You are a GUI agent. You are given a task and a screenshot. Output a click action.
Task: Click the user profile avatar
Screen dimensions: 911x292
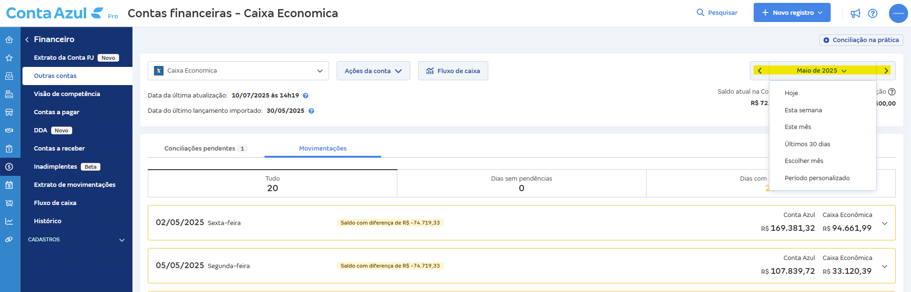(898, 13)
